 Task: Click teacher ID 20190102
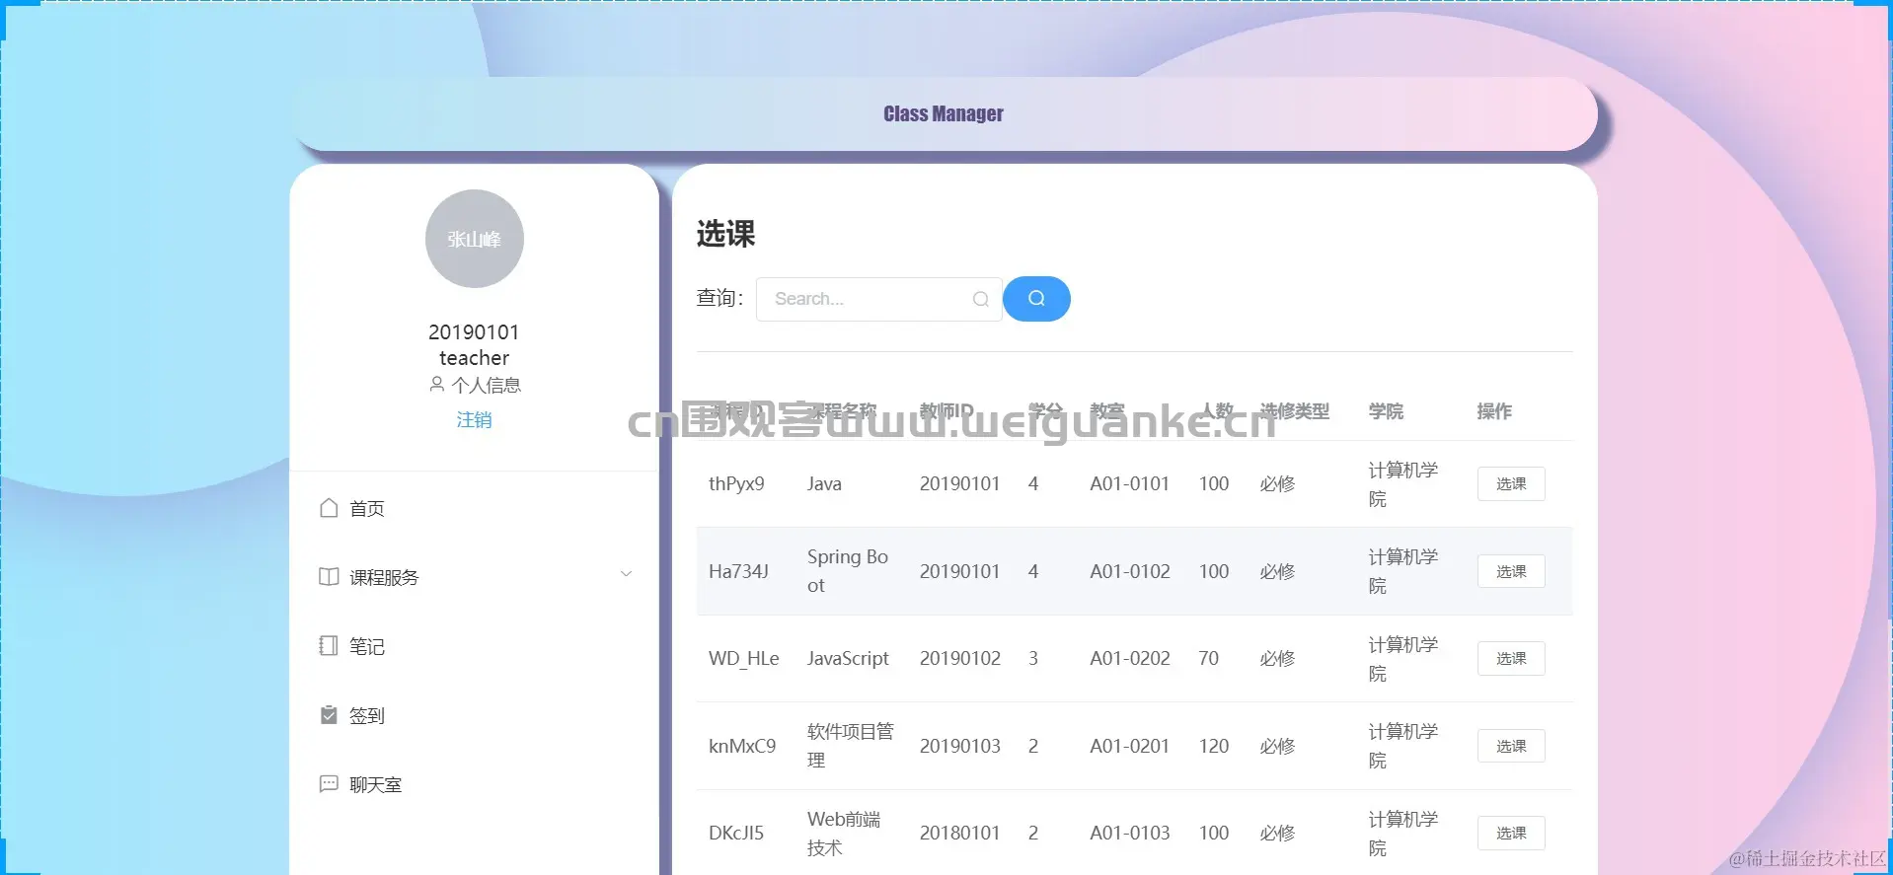coord(960,658)
